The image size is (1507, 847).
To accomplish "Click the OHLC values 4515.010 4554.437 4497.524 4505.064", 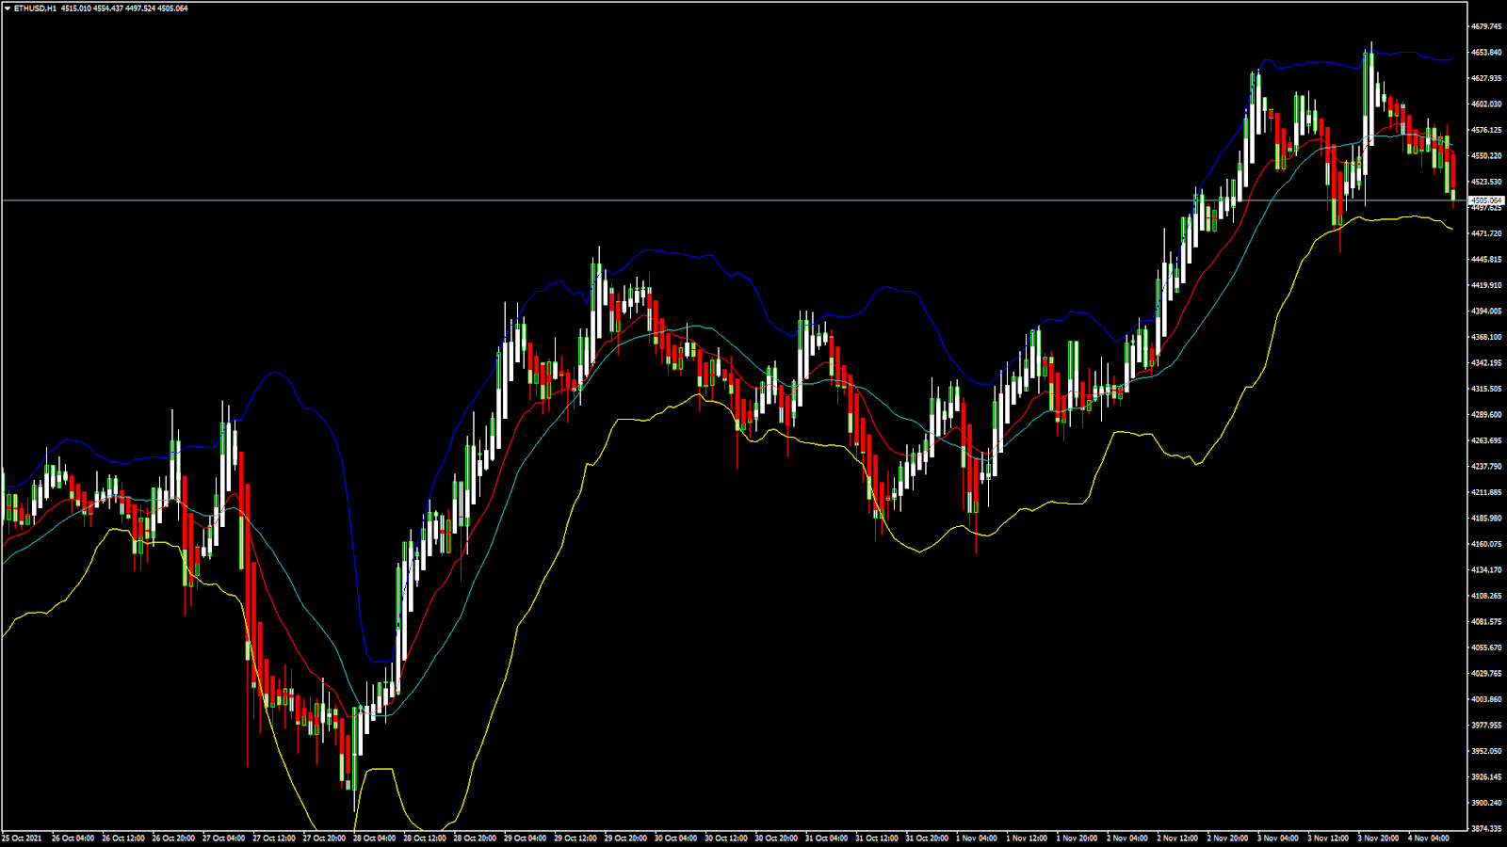I will point(124,8).
